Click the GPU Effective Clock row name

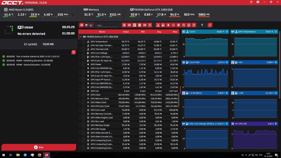(100, 106)
